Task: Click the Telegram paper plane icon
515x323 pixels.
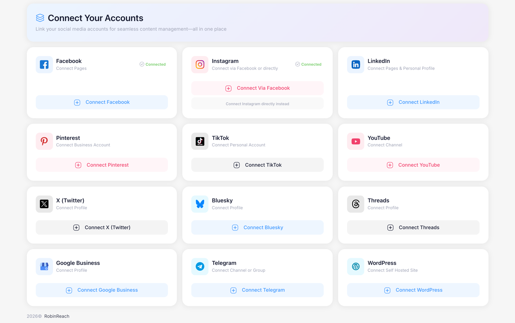Action: pos(200,267)
